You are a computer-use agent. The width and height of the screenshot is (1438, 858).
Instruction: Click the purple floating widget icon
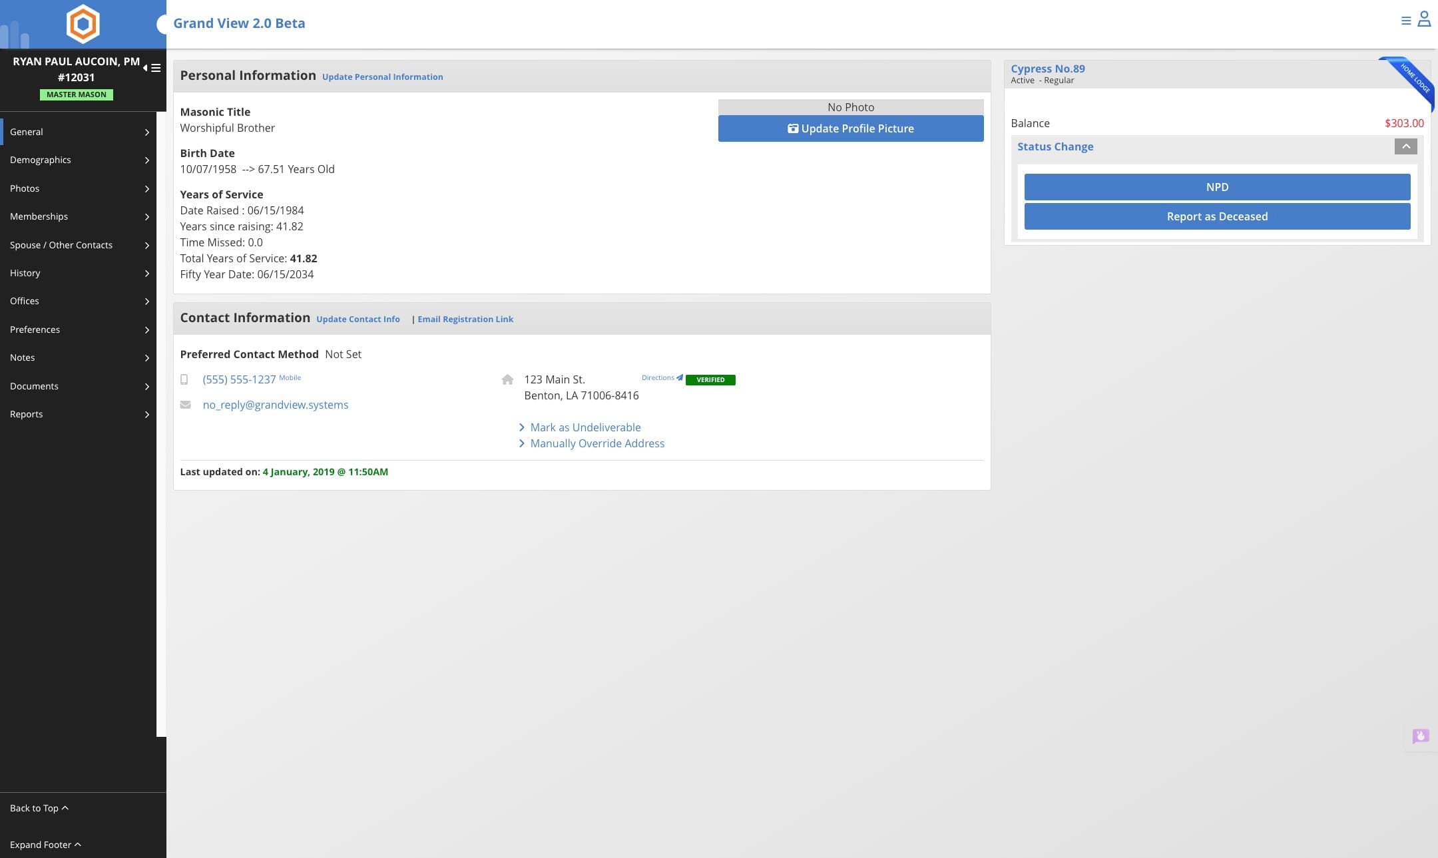point(1421,736)
